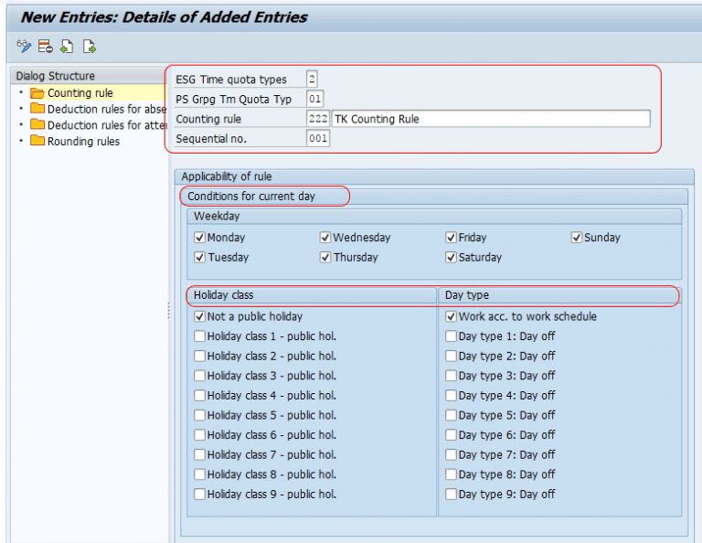Open the Counting rule folder icon
The height and width of the screenshot is (543, 702).
pyautogui.click(x=37, y=93)
